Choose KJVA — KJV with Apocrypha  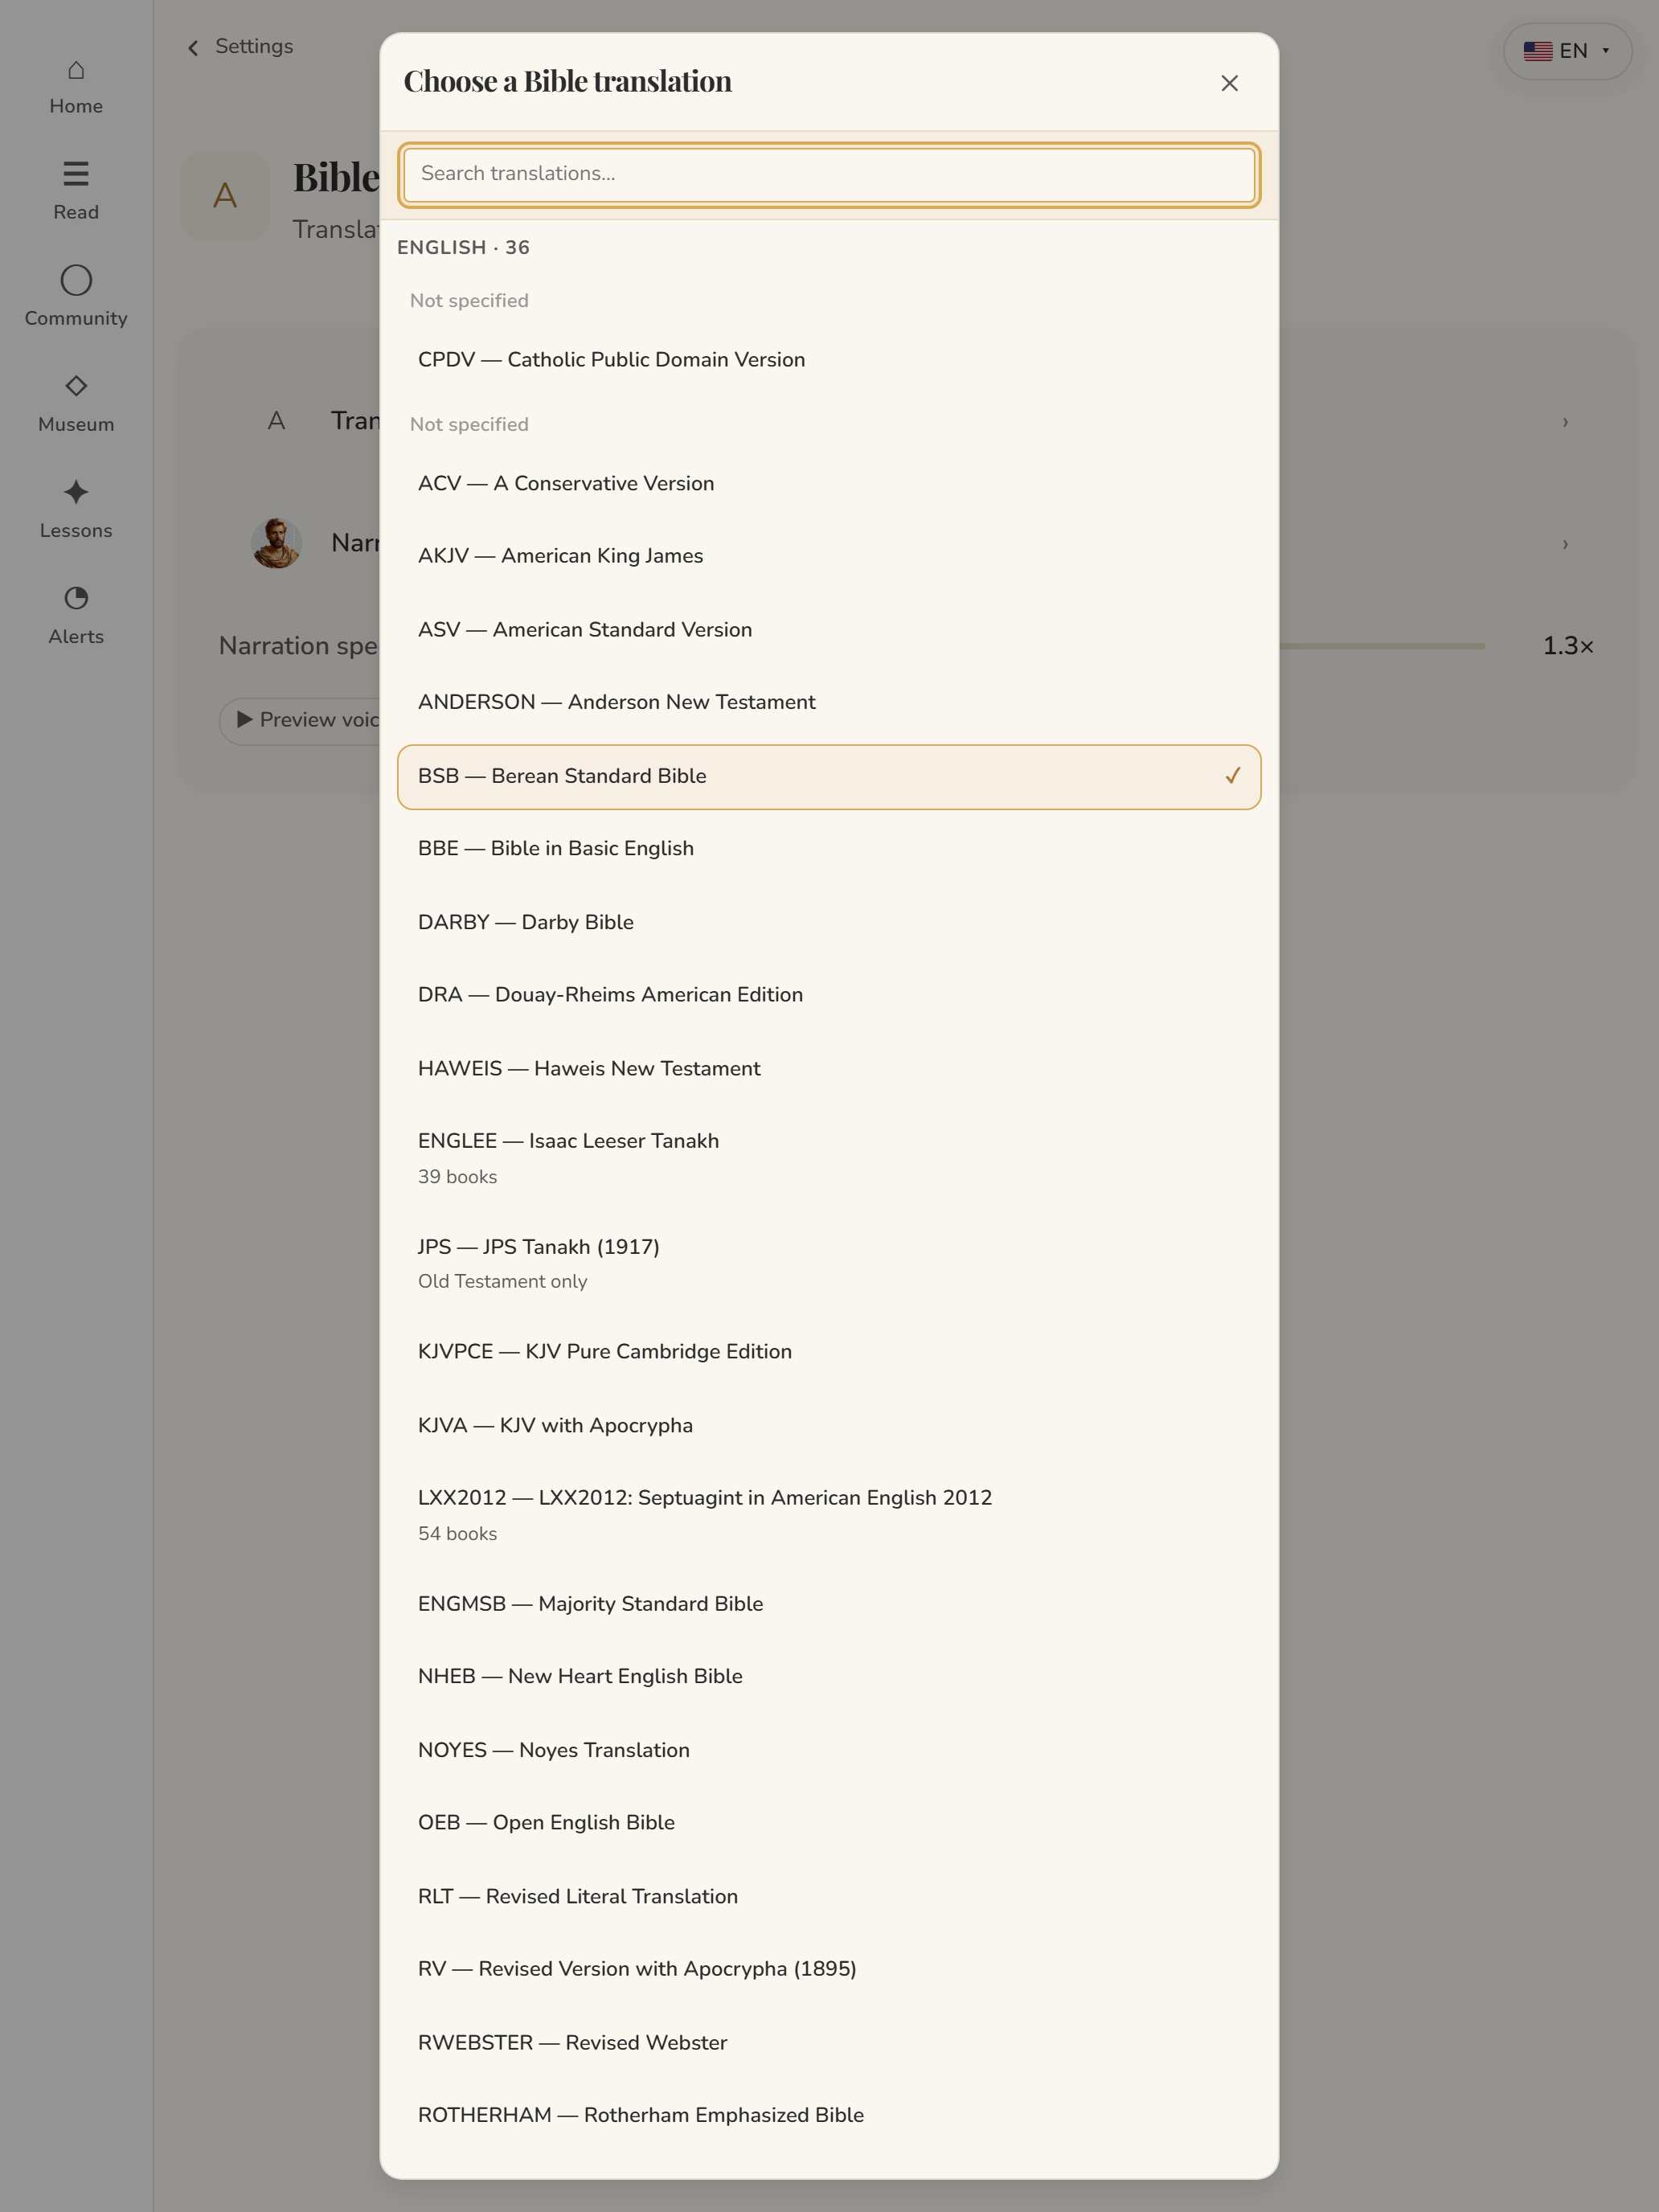[x=829, y=1425]
